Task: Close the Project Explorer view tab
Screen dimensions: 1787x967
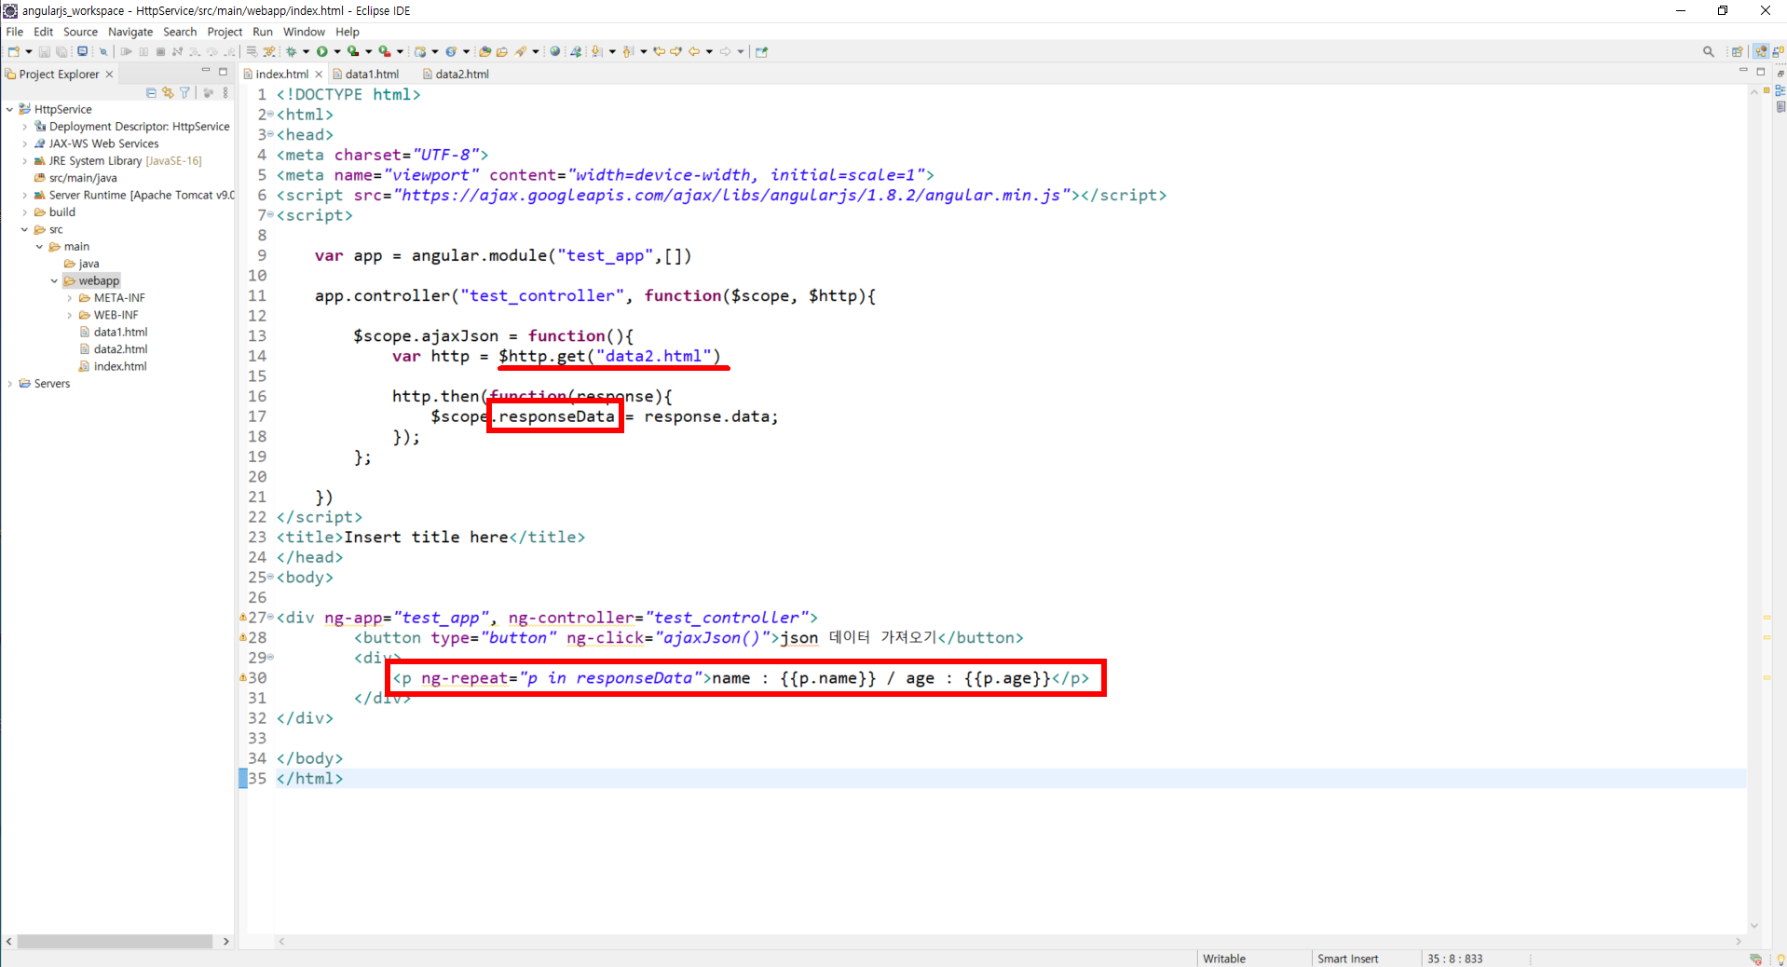Action: [109, 75]
